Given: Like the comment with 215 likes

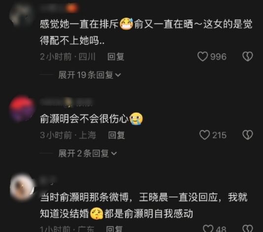Looking at the screenshot, I should coord(204,135).
